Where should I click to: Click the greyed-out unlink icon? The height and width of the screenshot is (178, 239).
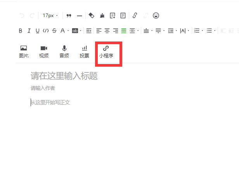[146, 16]
